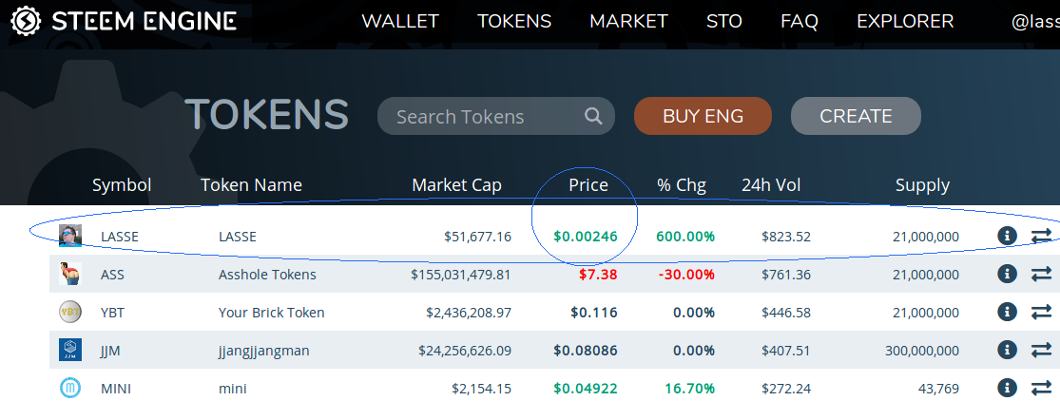The width and height of the screenshot is (1060, 401).
Task: Click supply value 300,000,000
Action: click(x=922, y=351)
